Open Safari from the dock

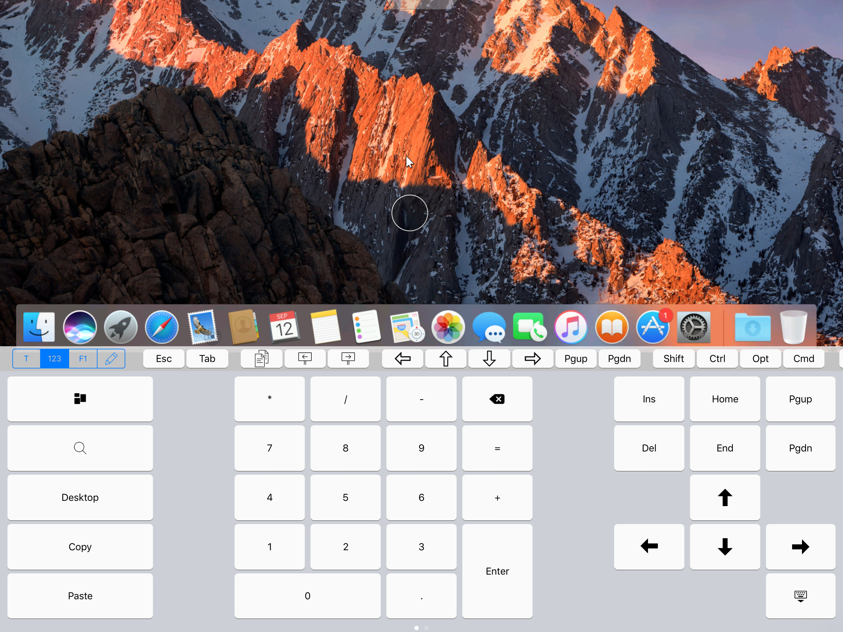pyautogui.click(x=162, y=327)
